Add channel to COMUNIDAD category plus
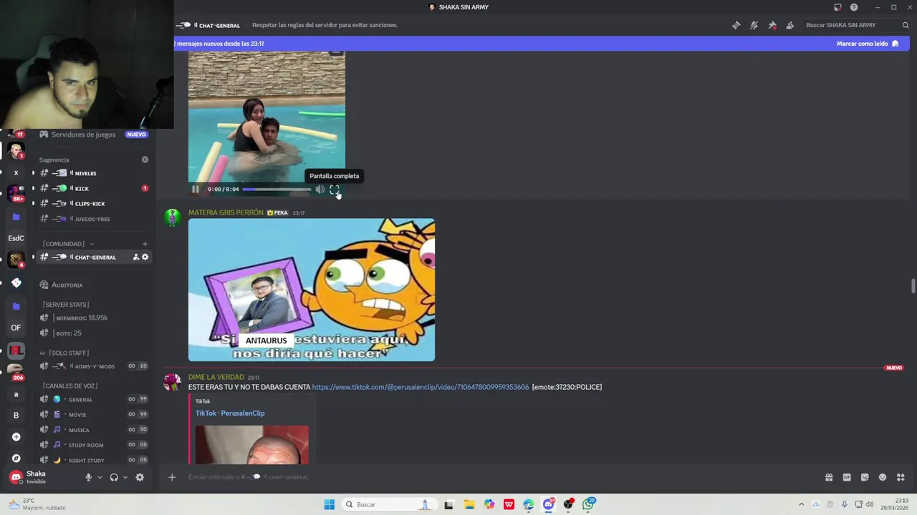This screenshot has height=515, width=917. click(x=145, y=244)
